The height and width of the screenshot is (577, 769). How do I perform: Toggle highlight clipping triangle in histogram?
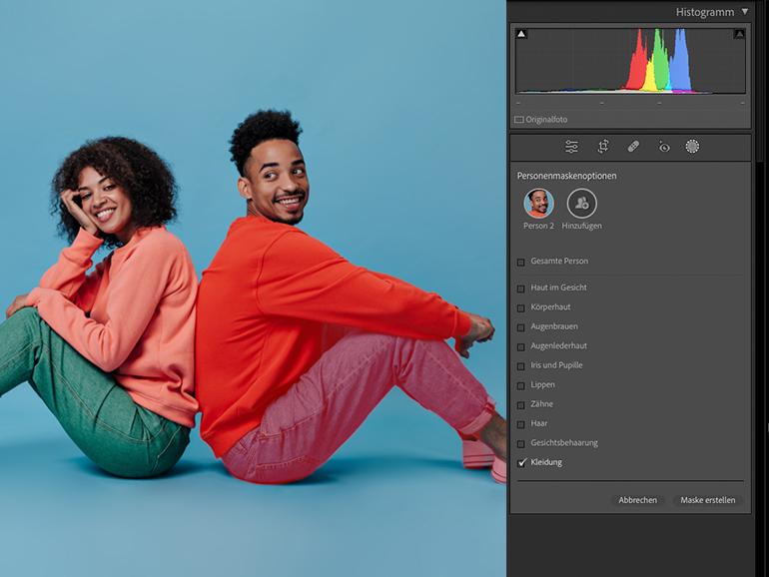739,34
